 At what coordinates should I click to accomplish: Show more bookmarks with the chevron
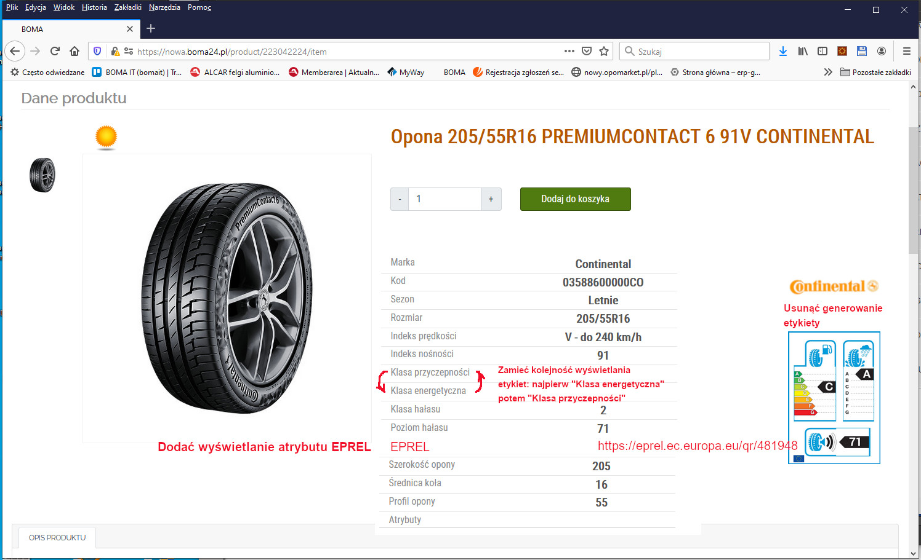pos(828,72)
